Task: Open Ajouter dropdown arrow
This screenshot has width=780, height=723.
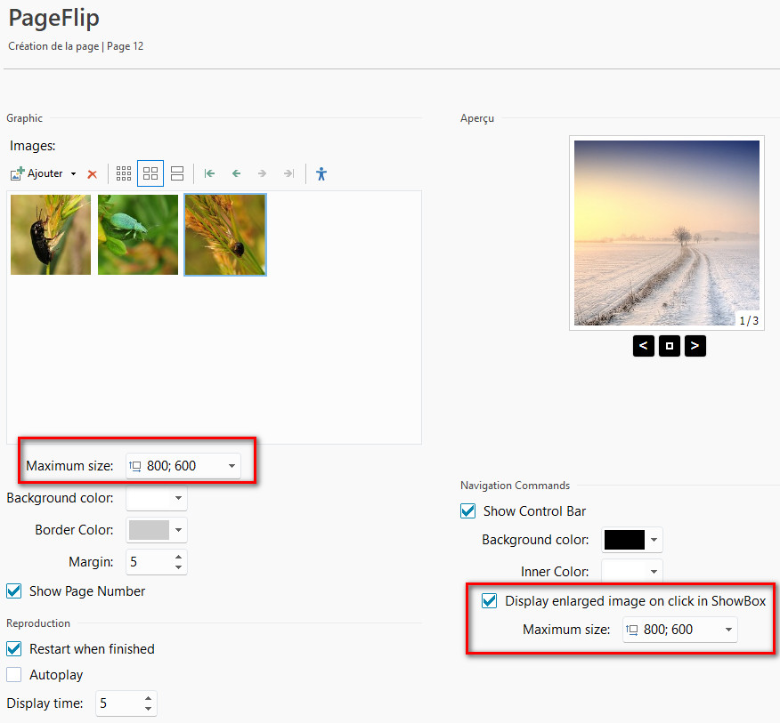Action: coord(73,174)
